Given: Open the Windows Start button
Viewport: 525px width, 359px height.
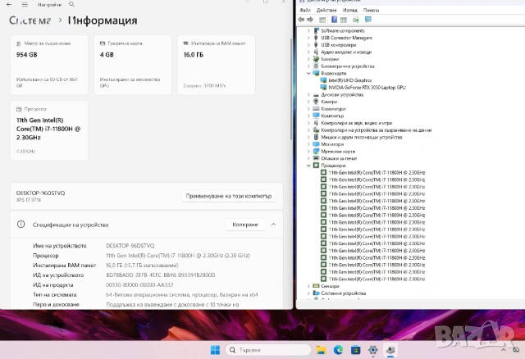Looking at the screenshot, I should 215,350.
